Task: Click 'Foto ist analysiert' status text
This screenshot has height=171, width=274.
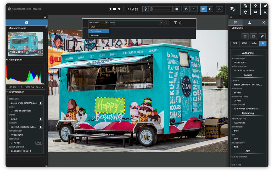Action: [22, 111]
